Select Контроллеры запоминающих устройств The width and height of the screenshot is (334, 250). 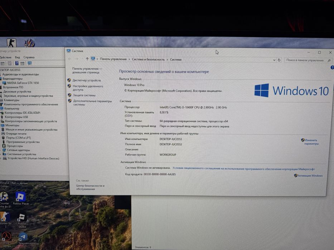[x=31, y=121]
